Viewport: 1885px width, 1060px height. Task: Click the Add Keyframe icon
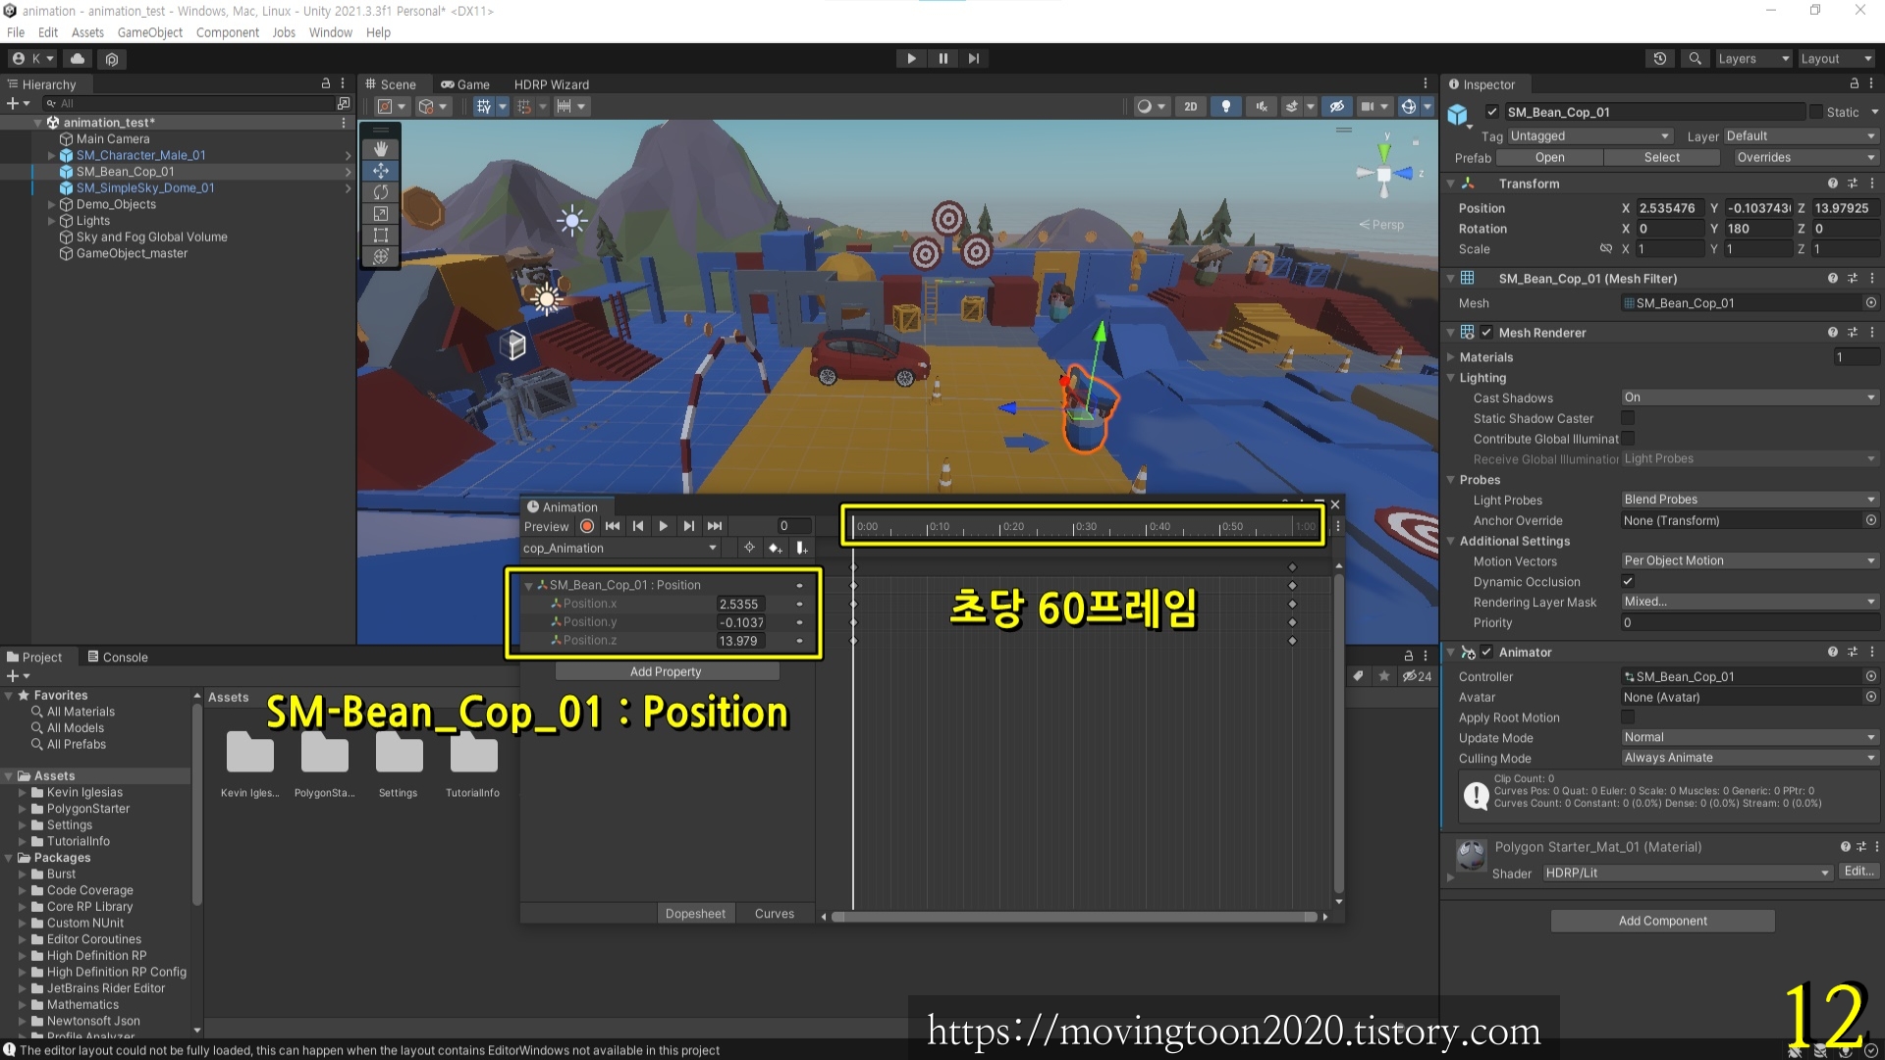[776, 549]
